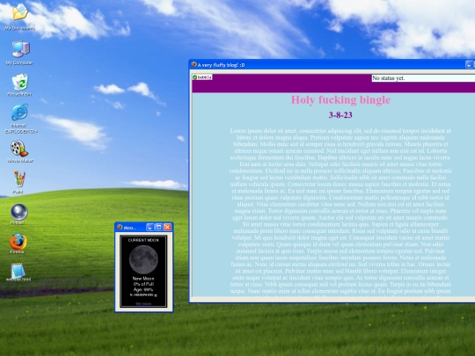Click the '0% of Full' text in the moon widget
This screenshot has height=356, width=475.
(x=143, y=284)
